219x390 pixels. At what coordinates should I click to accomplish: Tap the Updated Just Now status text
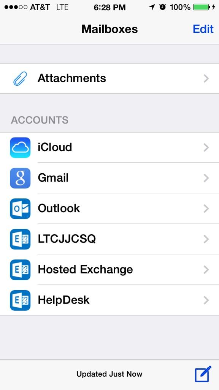tap(109, 374)
